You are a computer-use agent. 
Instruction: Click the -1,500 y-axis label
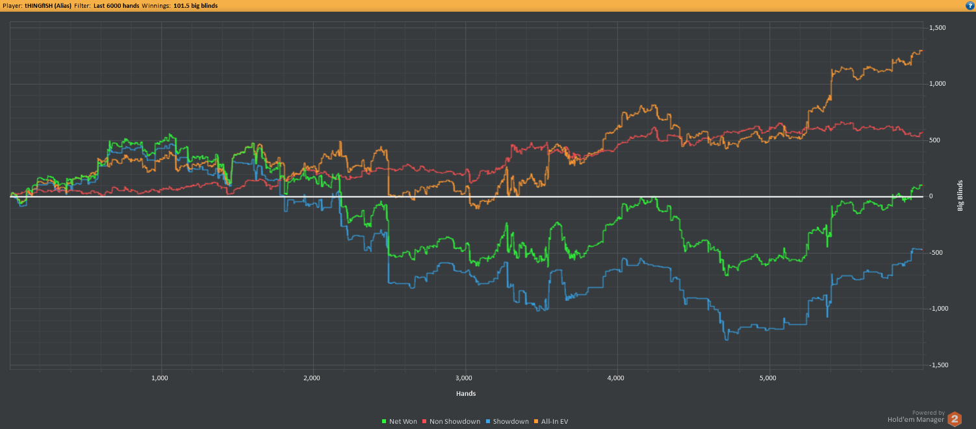(x=938, y=365)
